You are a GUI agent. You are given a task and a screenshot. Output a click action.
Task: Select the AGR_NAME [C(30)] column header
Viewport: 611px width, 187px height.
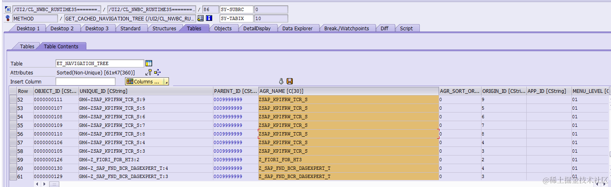coord(348,91)
